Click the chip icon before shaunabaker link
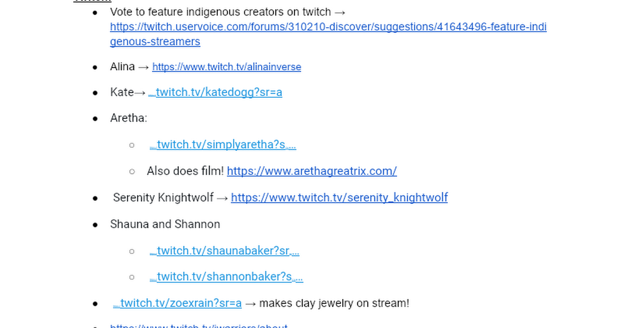This screenshot has width=624, height=328. [153, 253]
